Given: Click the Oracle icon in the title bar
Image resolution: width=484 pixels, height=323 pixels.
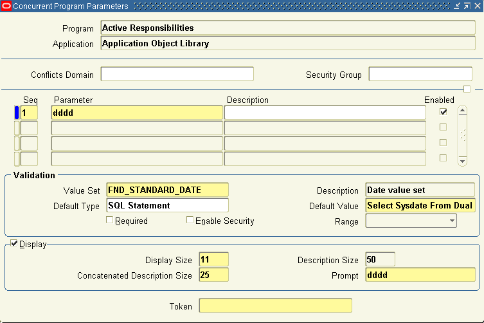Looking at the screenshot, I should (x=6, y=6).
